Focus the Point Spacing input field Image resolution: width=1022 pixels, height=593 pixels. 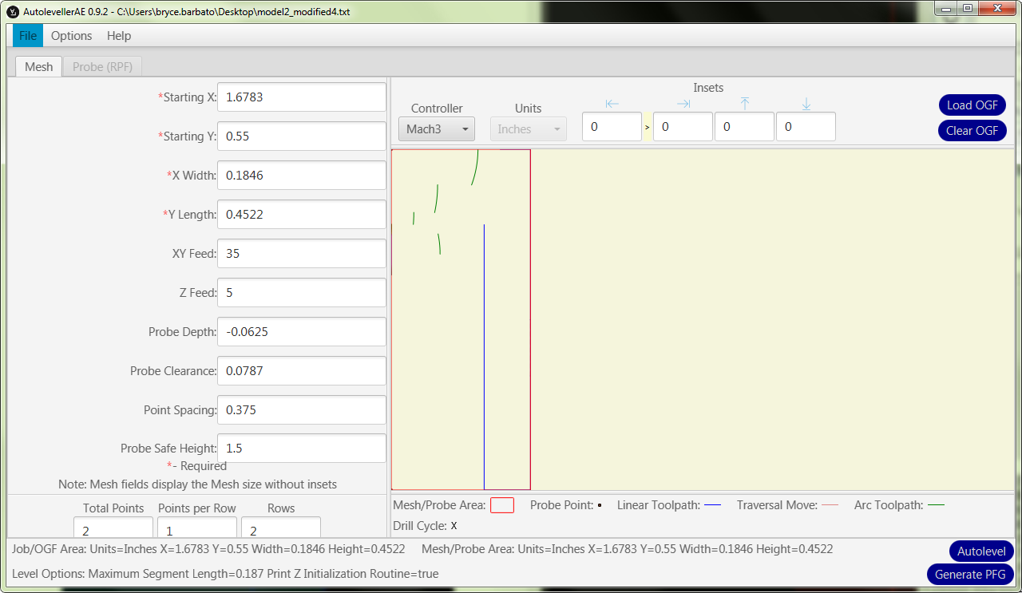[x=301, y=410]
